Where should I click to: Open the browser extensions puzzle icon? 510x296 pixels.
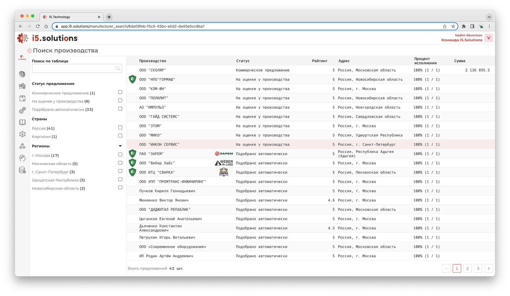pyautogui.click(x=464, y=26)
